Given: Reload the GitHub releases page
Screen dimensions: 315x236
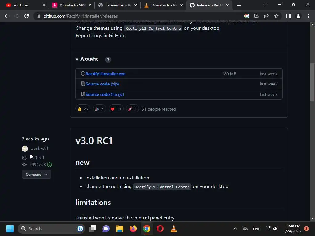Looking at the screenshot, I should [26, 16].
